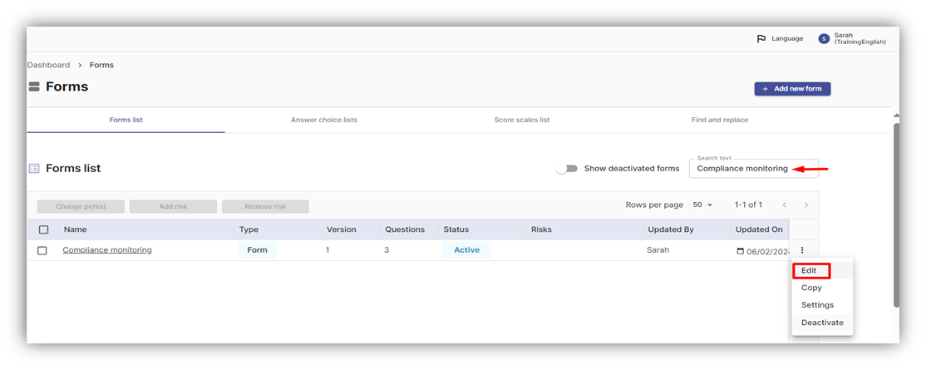The height and width of the screenshot is (370, 926).
Task: Check the select-all header checkbox
Action: 43,230
